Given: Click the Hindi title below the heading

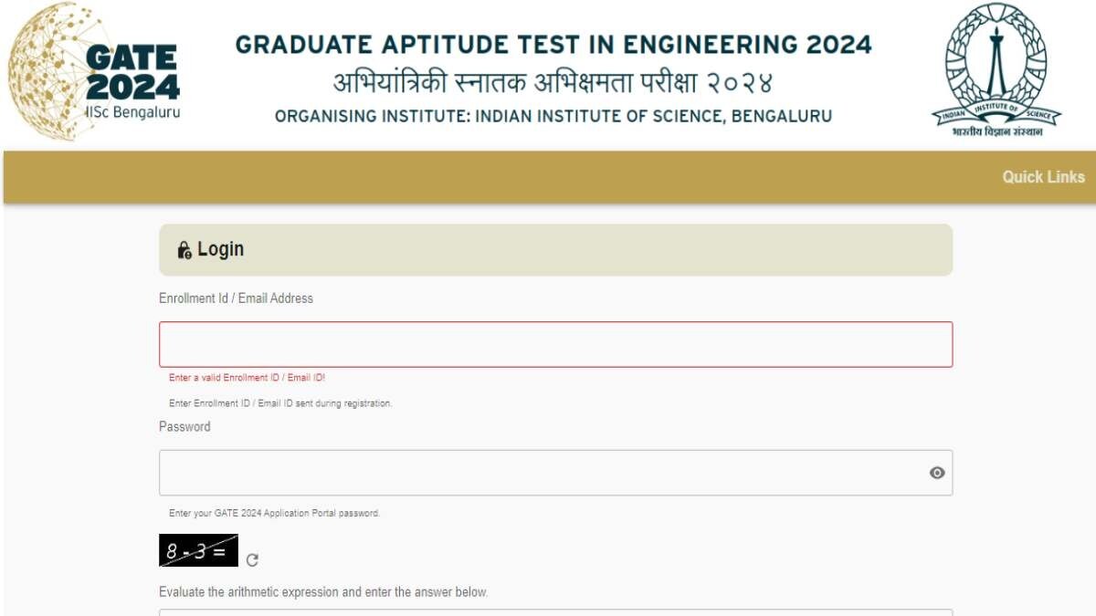Looking at the screenshot, I should [x=553, y=83].
